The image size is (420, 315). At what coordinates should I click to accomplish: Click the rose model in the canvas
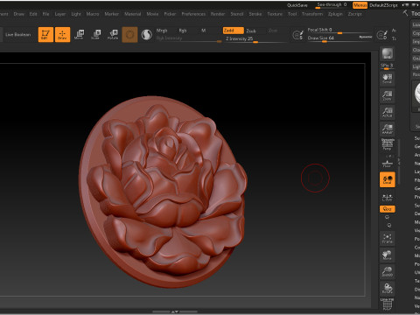coord(164,191)
